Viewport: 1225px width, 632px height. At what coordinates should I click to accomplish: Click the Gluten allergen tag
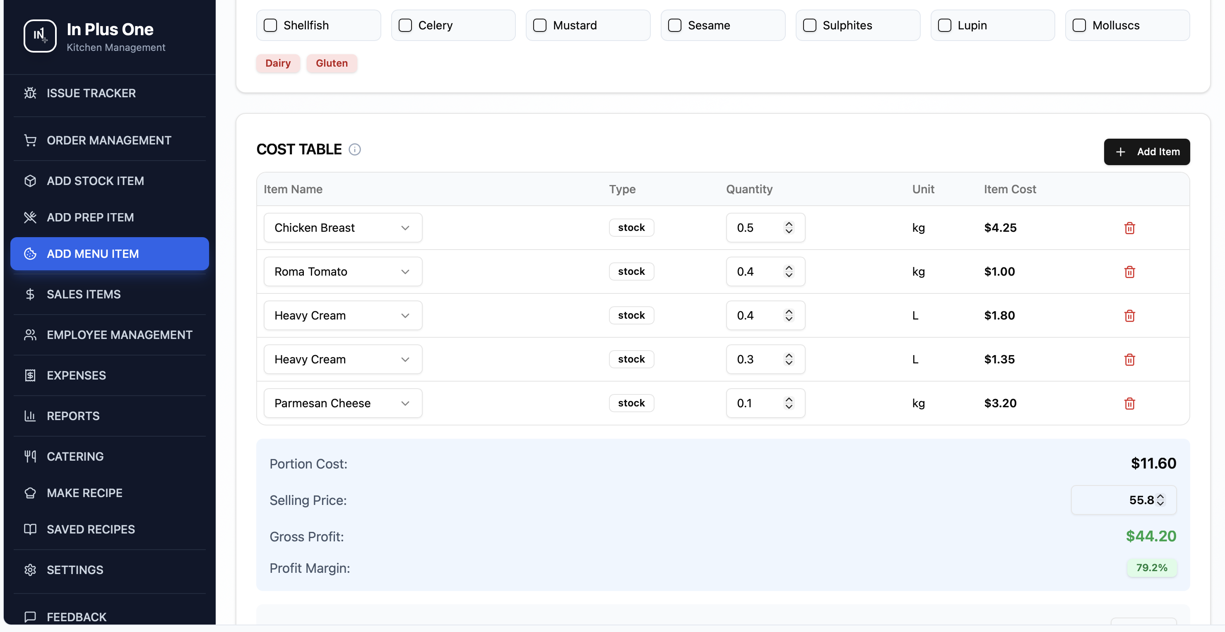332,63
